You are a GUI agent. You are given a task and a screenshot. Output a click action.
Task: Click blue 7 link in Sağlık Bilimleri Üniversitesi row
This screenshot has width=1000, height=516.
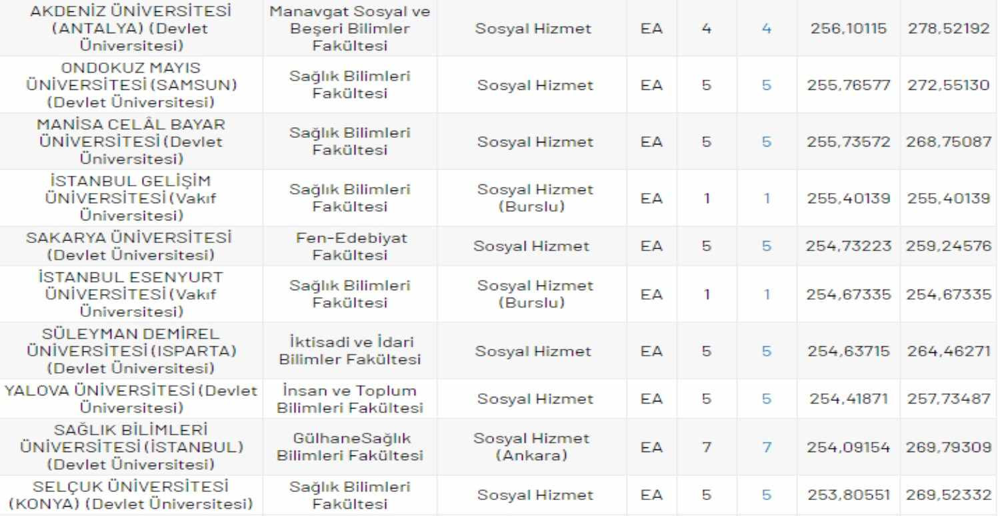[766, 447]
